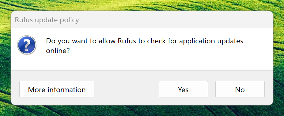Click the "Rufus update policy" caption text
This screenshot has width=284, height=116.
pos(47,20)
